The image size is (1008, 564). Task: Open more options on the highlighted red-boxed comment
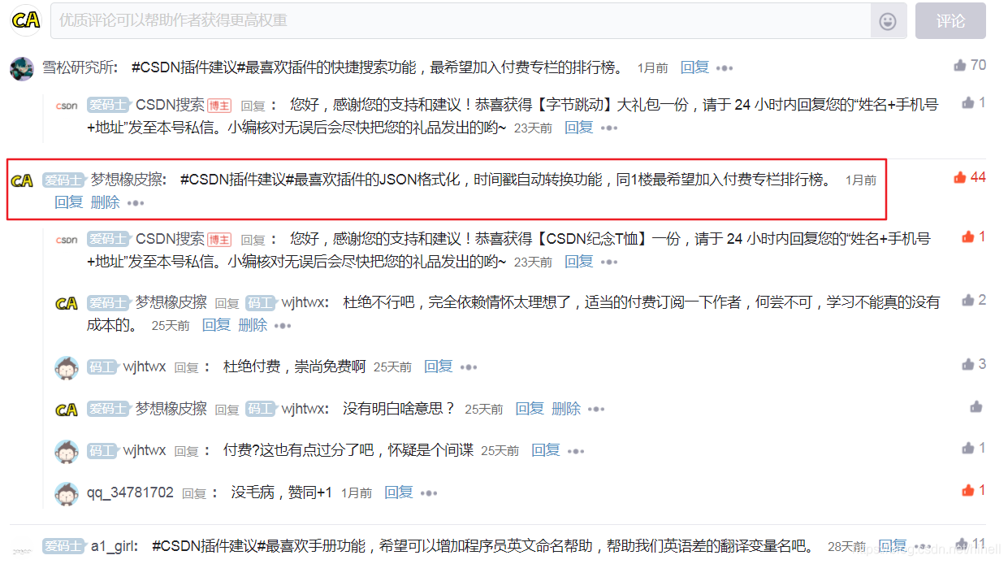pyautogui.click(x=136, y=202)
